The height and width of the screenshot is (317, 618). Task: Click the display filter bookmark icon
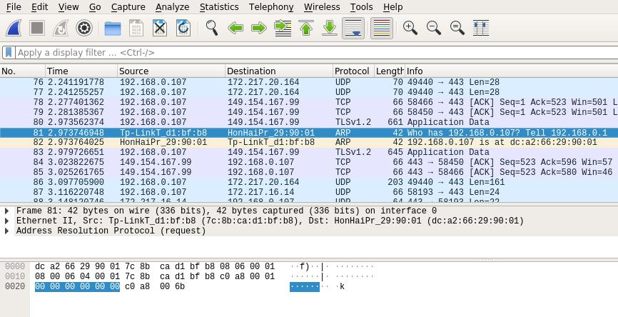point(9,53)
